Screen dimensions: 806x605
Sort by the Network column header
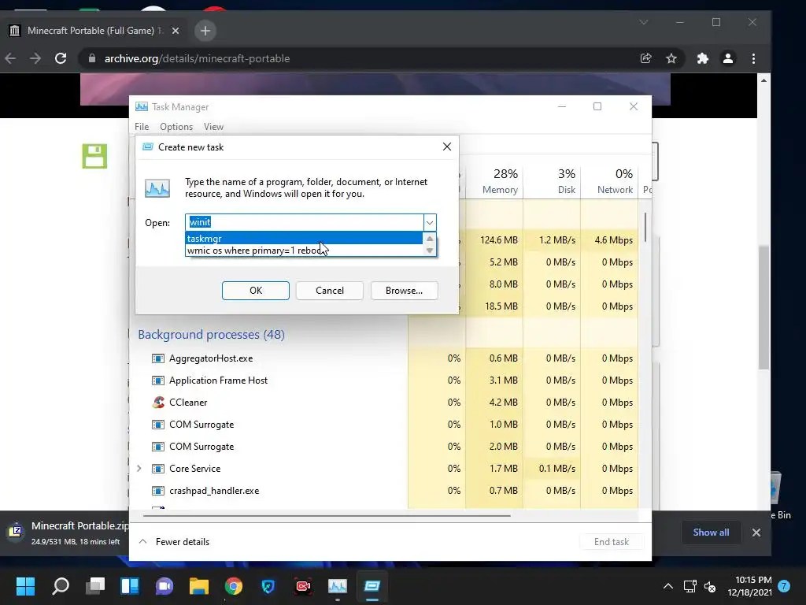pyautogui.click(x=610, y=182)
